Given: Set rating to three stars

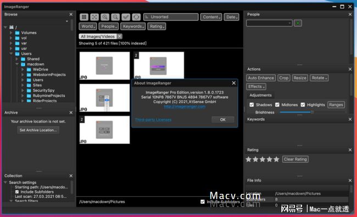Looking at the screenshot, I should 263,159.
